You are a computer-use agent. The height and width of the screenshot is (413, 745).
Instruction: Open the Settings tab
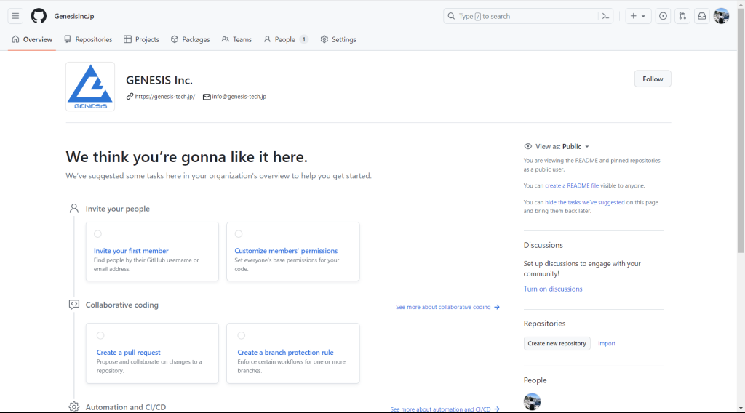coord(338,39)
